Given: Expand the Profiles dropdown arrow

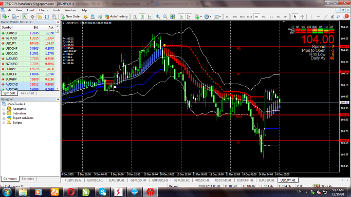Looking at the screenshot, I should (18, 17).
